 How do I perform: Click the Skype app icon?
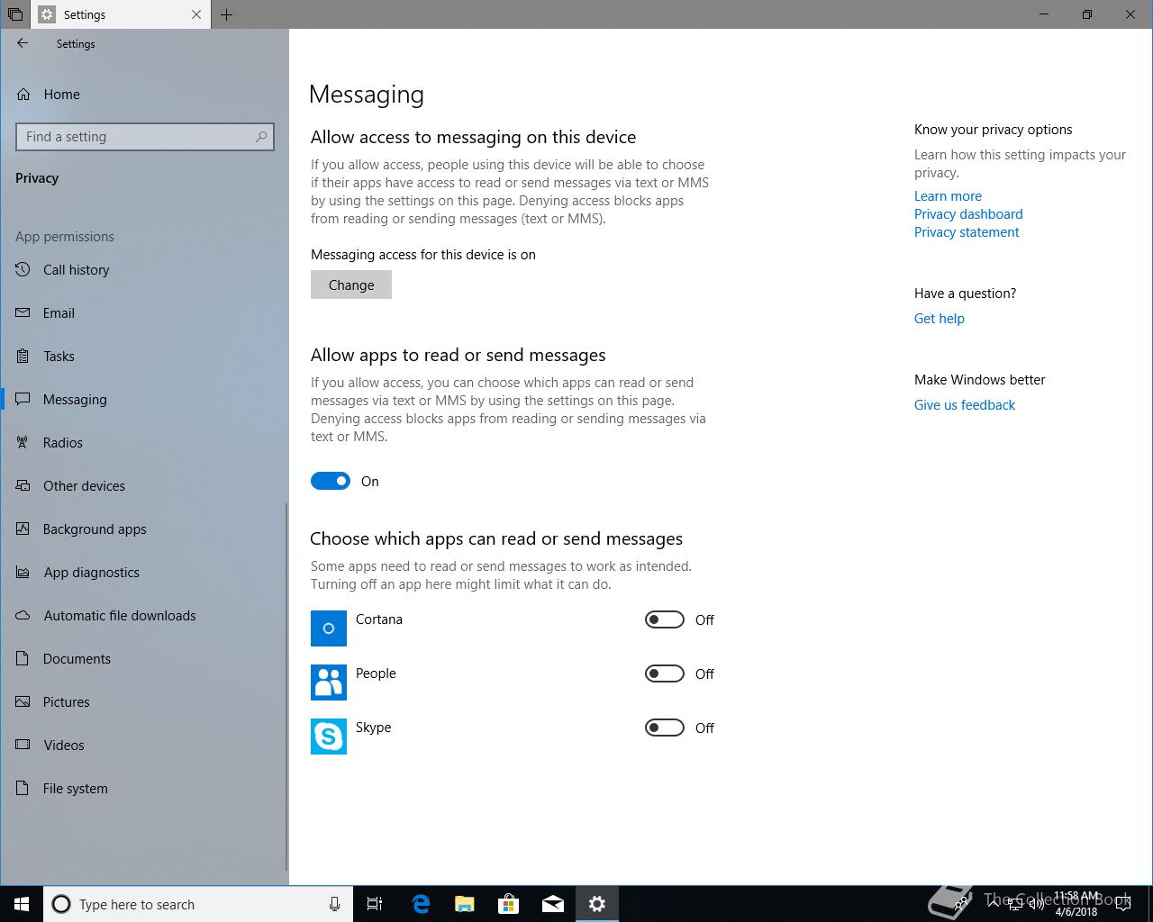pos(329,737)
